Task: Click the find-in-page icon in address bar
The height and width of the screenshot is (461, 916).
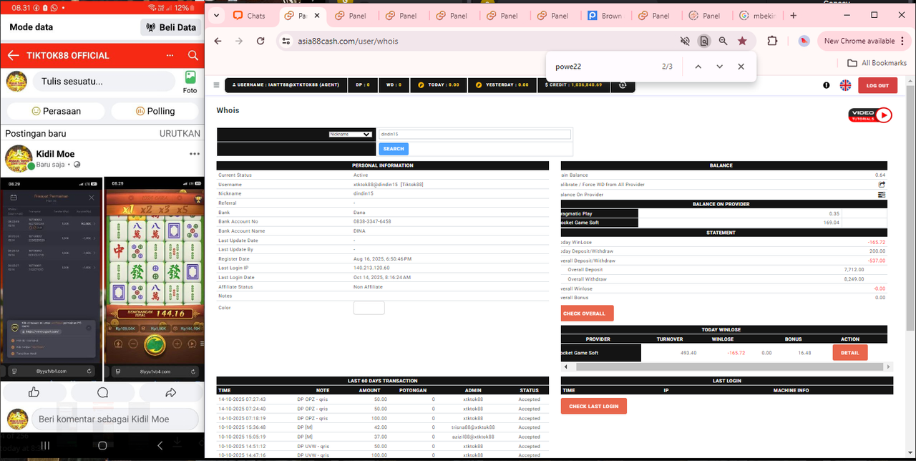Action: [x=704, y=41]
